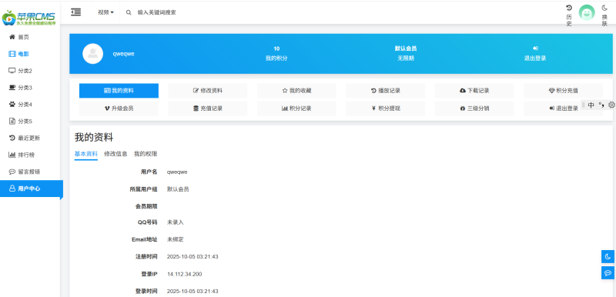
Task: Open 三级分销
Action: tap(474, 108)
